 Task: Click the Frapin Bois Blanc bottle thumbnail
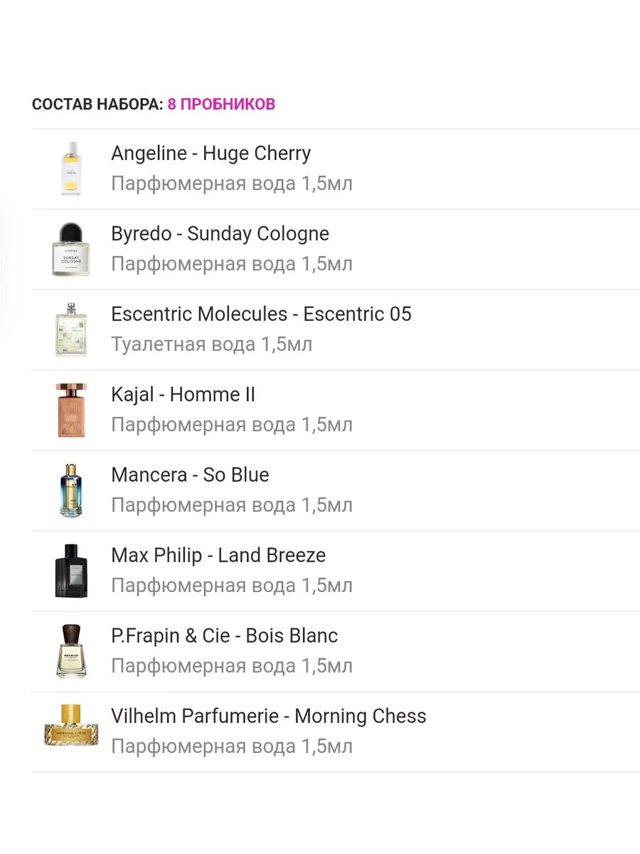tap(71, 651)
